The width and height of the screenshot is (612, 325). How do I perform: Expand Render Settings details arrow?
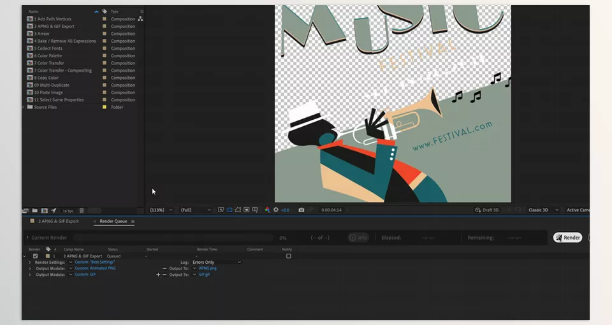click(x=30, y=263)
